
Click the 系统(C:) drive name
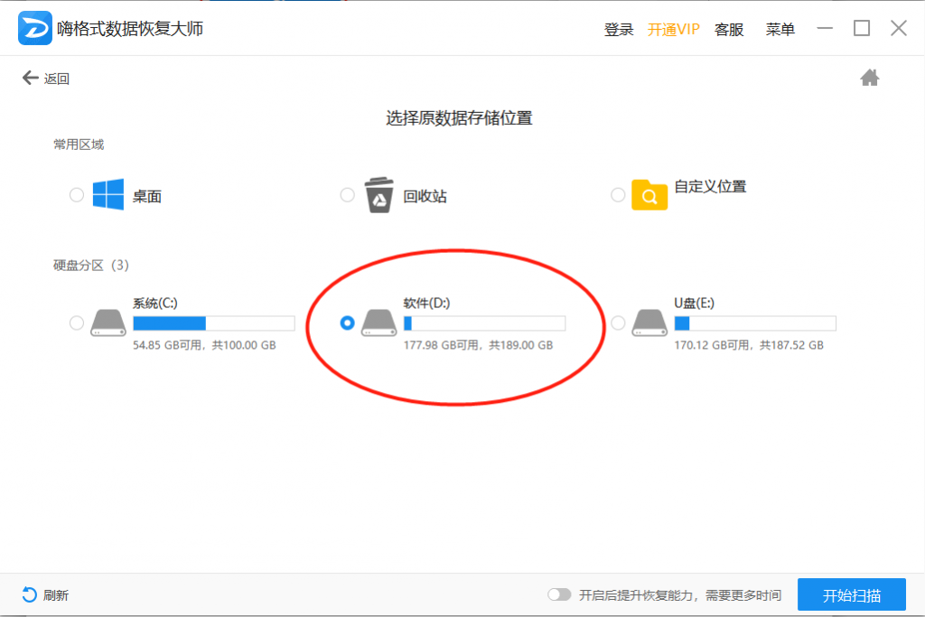(155, 304)
